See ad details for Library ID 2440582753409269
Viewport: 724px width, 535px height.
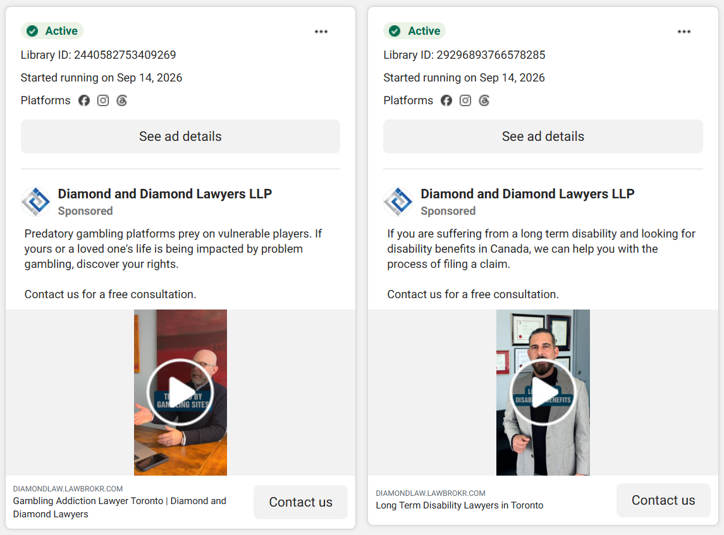pyautogui.click(x=181, y=136)
